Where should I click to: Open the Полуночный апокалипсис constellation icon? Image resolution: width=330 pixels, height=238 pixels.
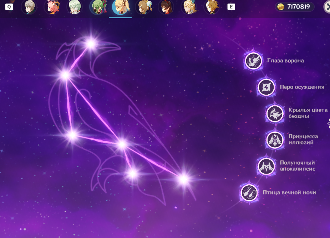point(266,166)
